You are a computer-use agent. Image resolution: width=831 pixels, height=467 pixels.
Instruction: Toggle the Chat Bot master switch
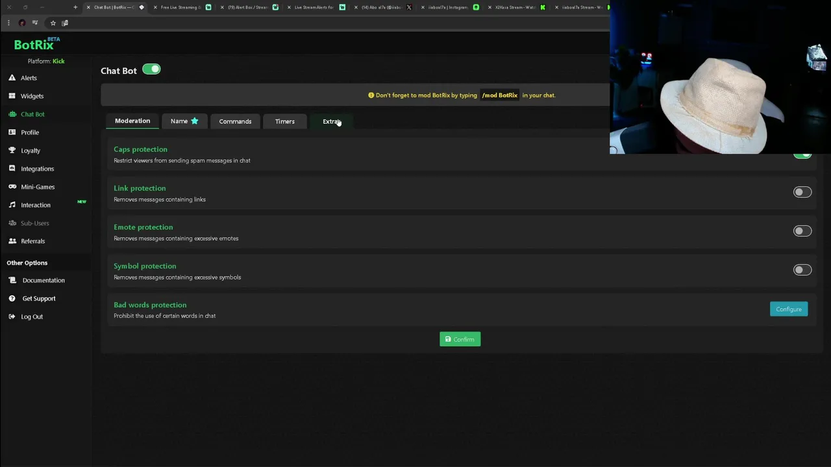point(151,69)
